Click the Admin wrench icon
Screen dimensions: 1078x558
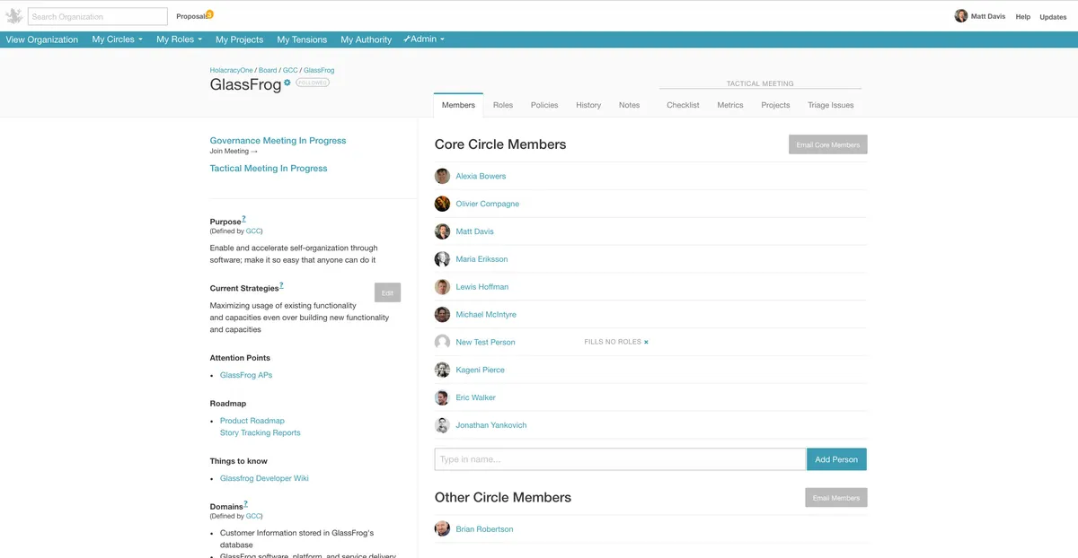406,39
